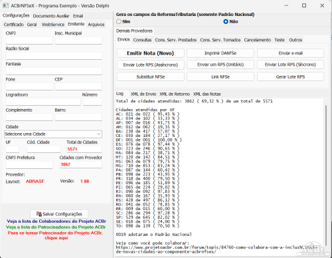The height and width of the screenshot is (258, 332).
Task: Show the XML de Retorno tab
Action: click(175, 94)
